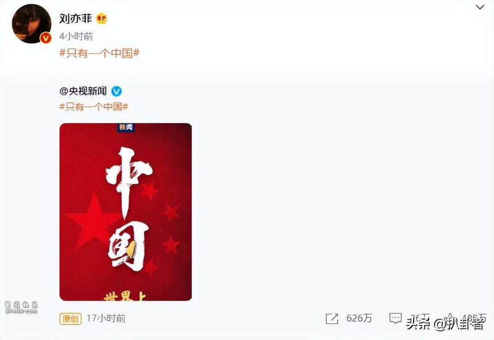Click the 17小时前 original post timestamp
This screenshot has height=340, width=494.
pos(106,318)
